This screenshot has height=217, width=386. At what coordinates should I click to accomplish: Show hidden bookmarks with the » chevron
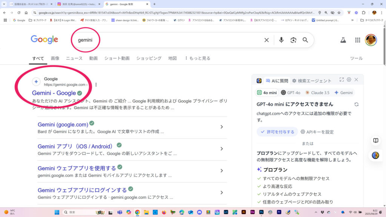(x=352, y=20)
